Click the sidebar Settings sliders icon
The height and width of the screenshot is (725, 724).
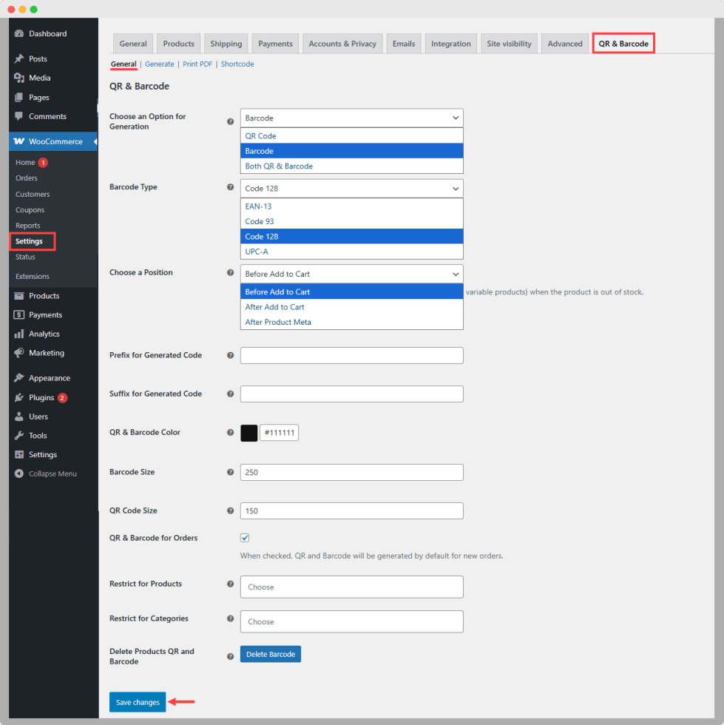[19, 454]
